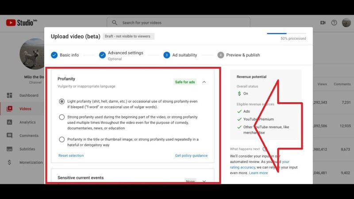Click the Profanity section heading
354x199 pixels.
(66, 79)
